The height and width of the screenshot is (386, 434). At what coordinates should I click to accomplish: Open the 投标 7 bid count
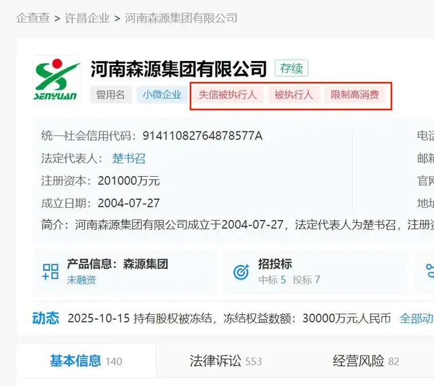[307, 280]
